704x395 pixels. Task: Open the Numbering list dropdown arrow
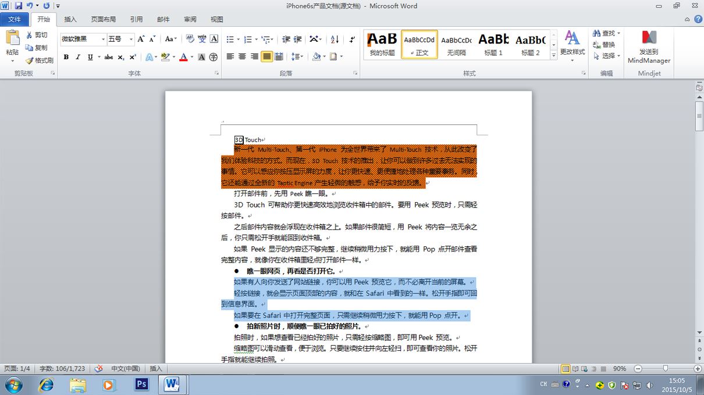[256, 39]
